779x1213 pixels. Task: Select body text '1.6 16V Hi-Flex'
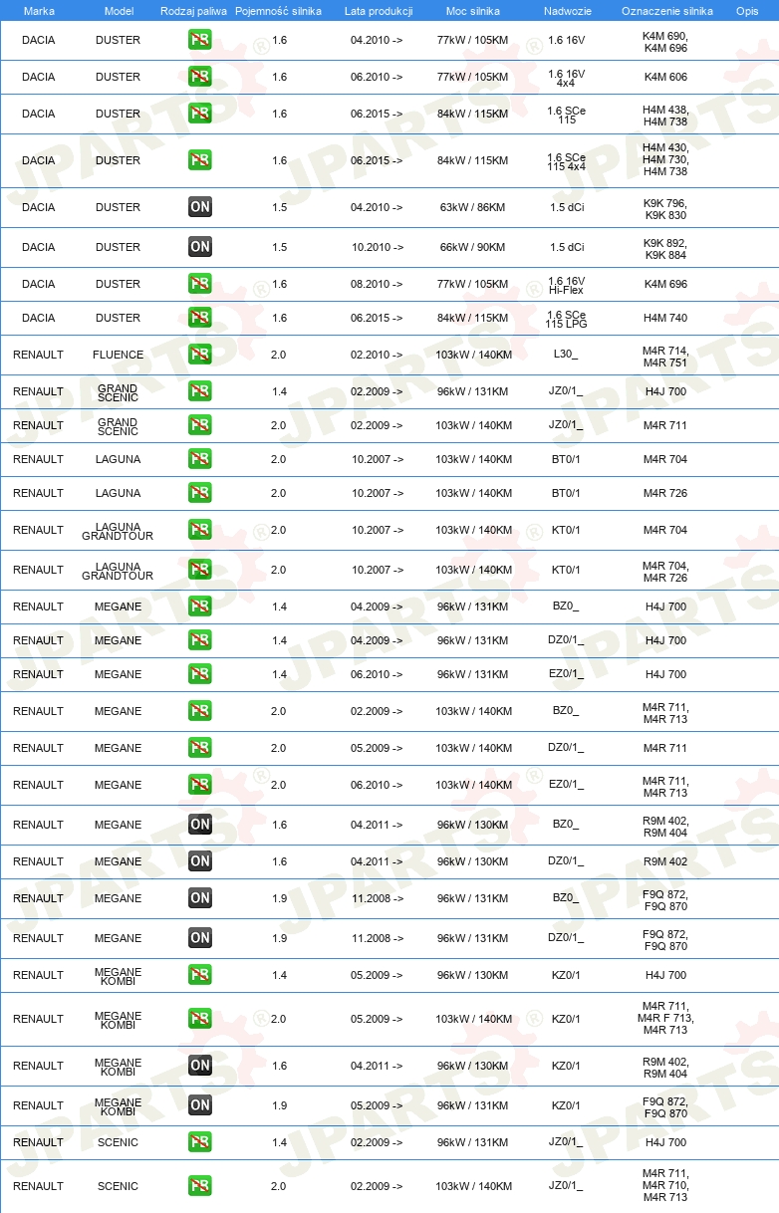click(x=567, y=284)
